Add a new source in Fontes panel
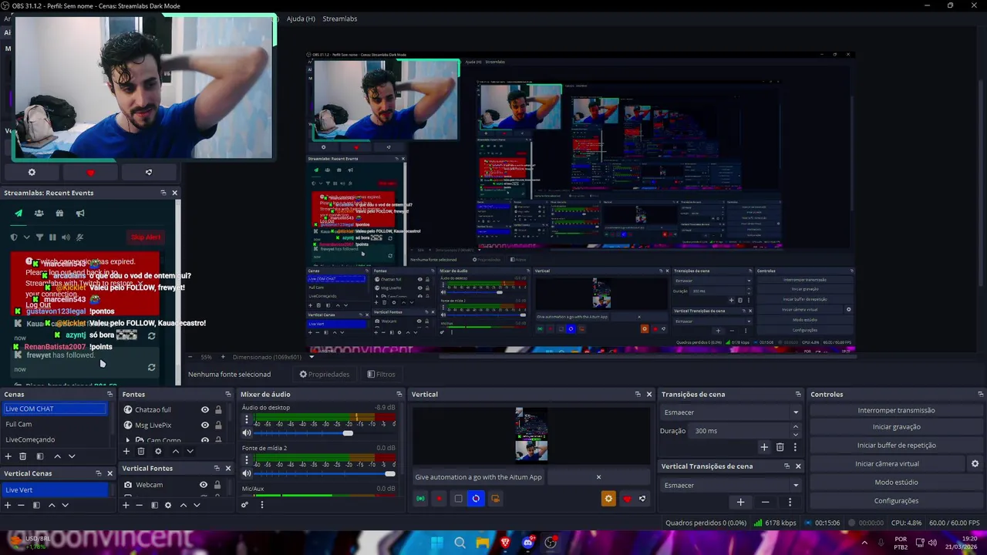 pyautogui.click(x=126, y=452)
